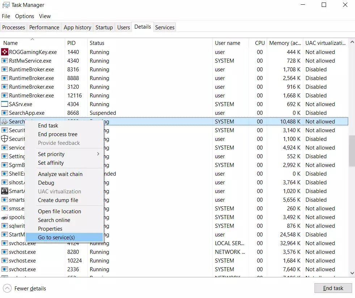Image resolution: width=355 pixels, height=298 pixels.
Task: Click the 32,964 K memory value
Action: 290,243
